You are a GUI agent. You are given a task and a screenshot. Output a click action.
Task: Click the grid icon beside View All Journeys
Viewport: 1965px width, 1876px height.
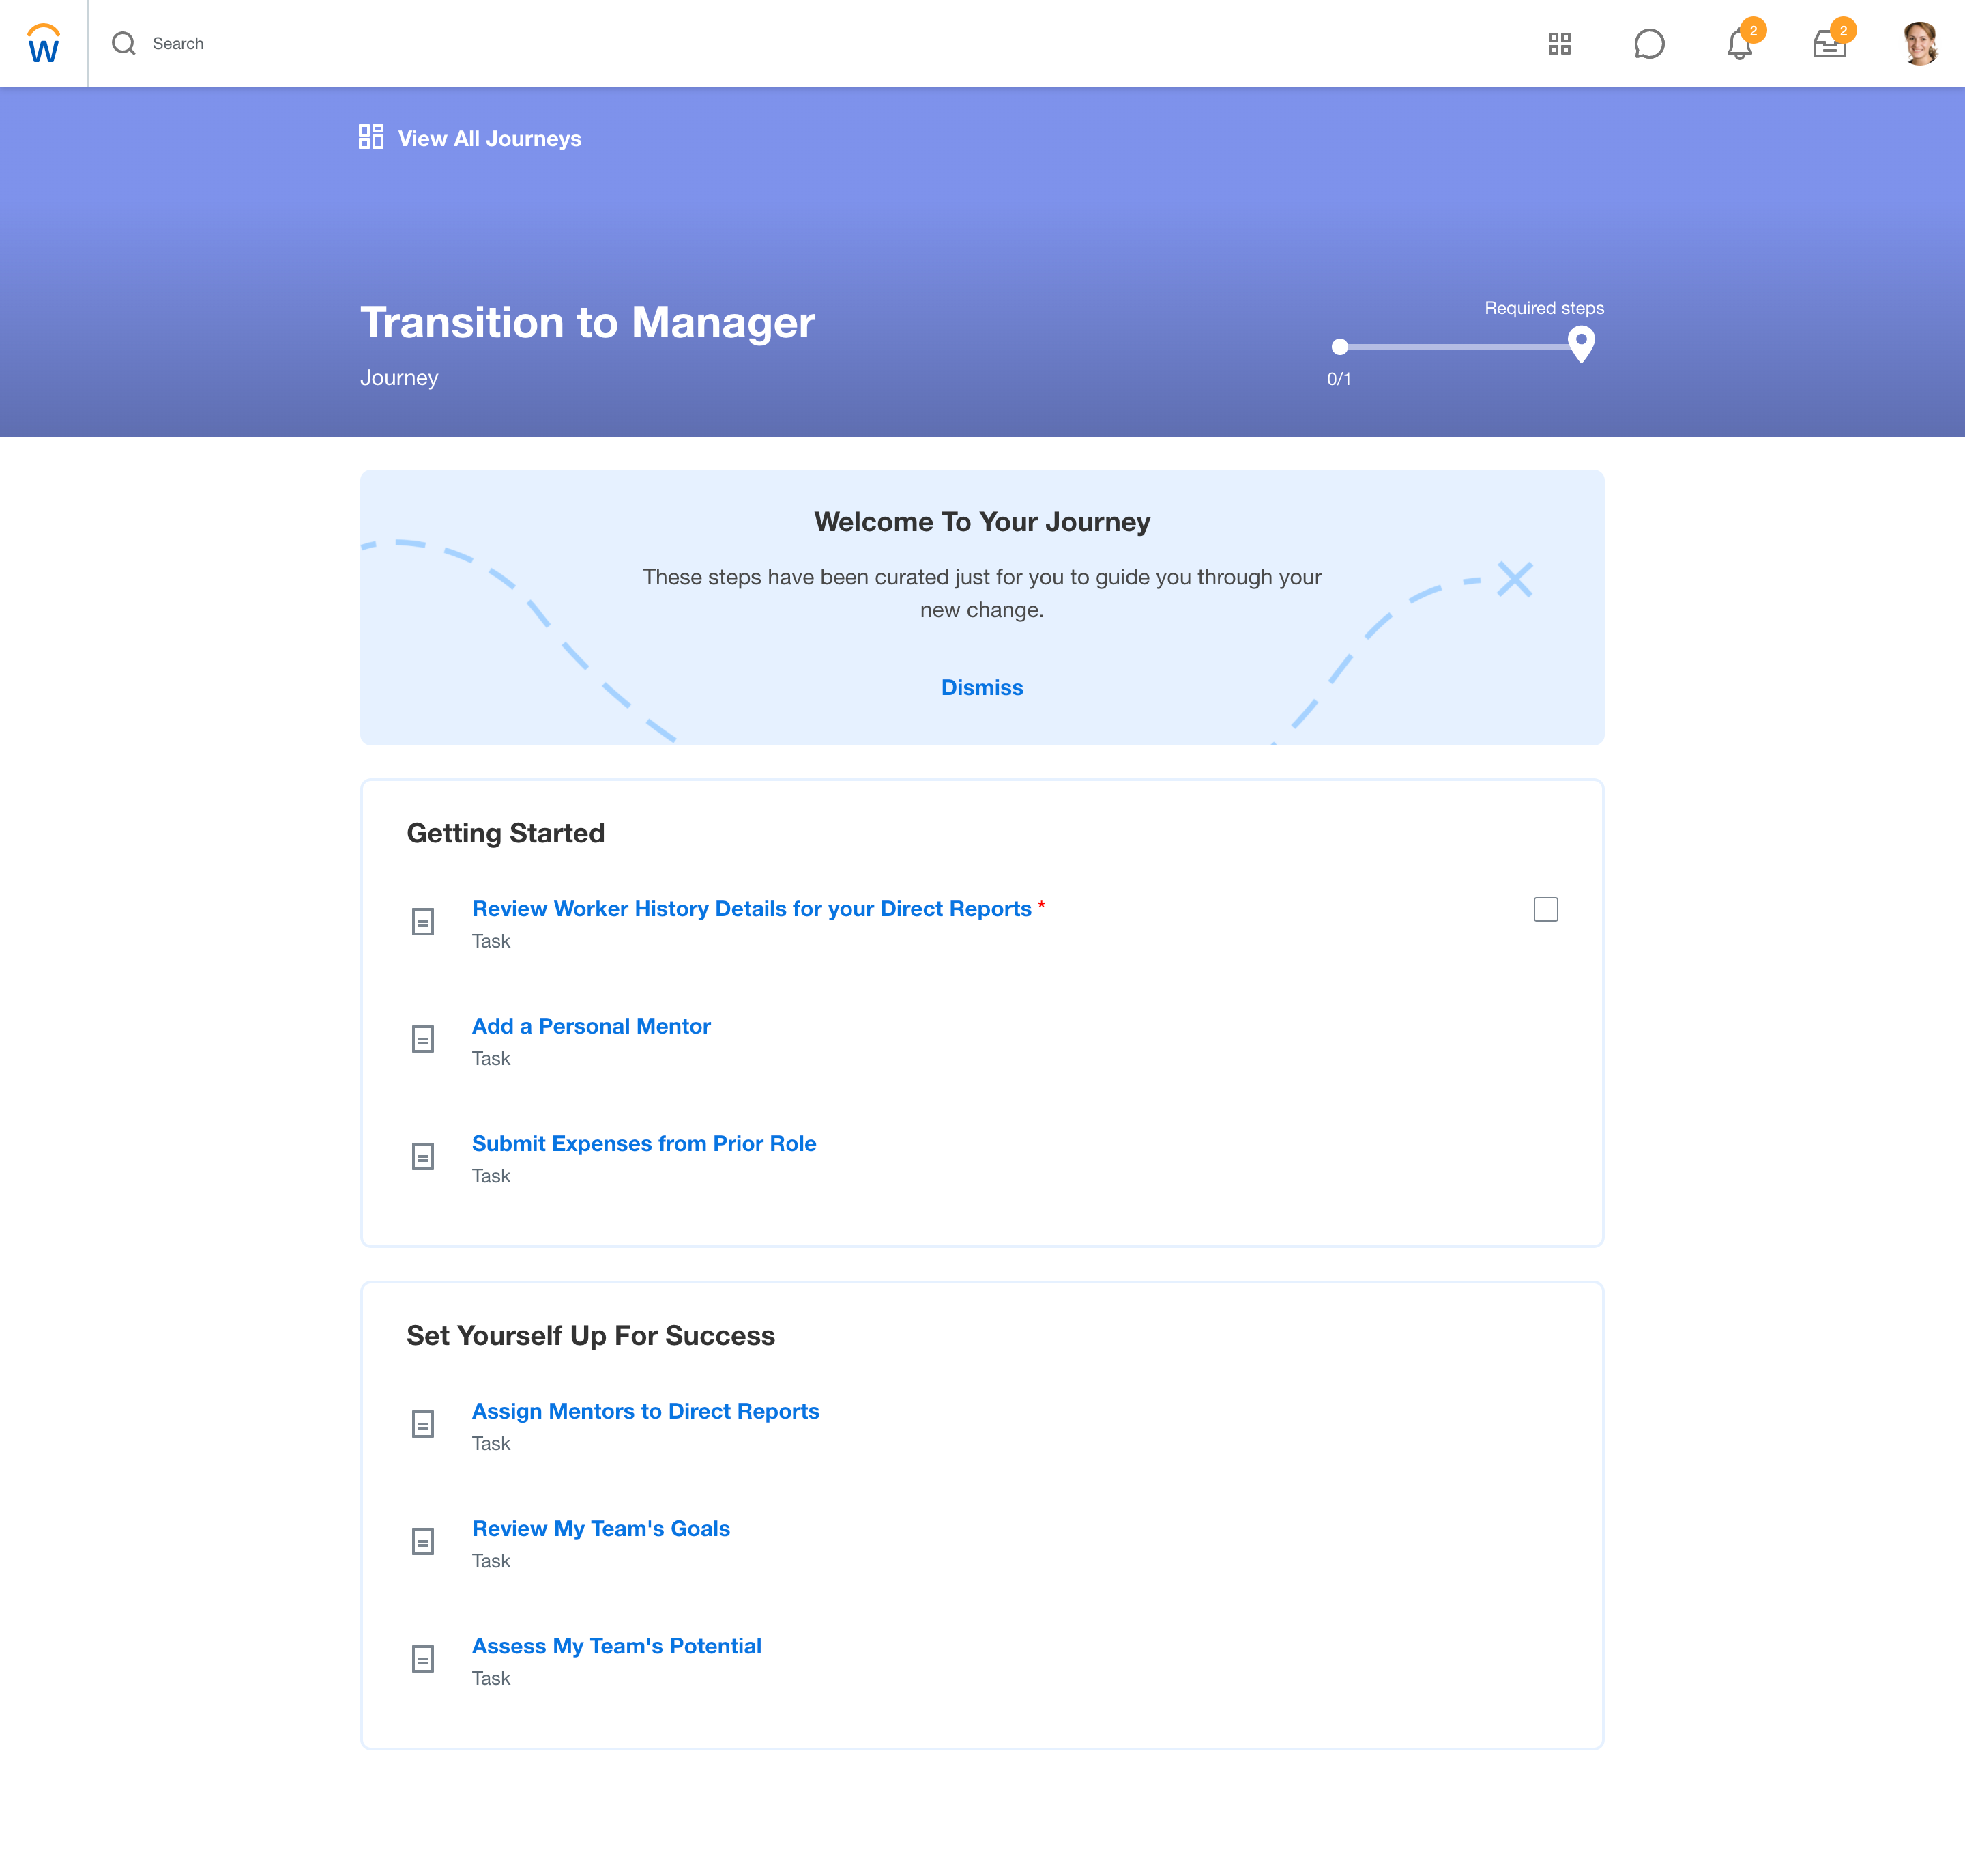click(370, 138)
